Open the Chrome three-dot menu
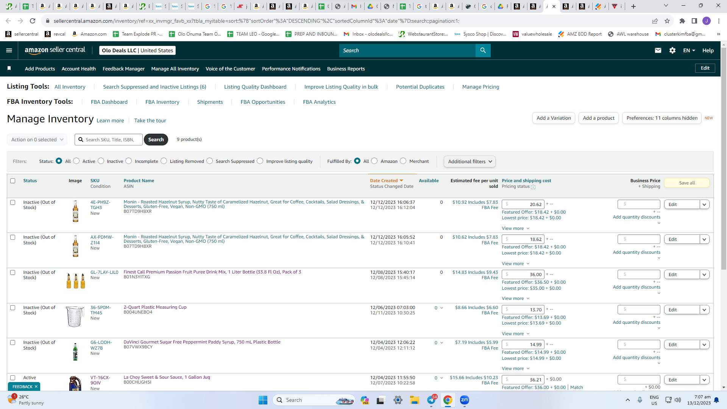 719,21
